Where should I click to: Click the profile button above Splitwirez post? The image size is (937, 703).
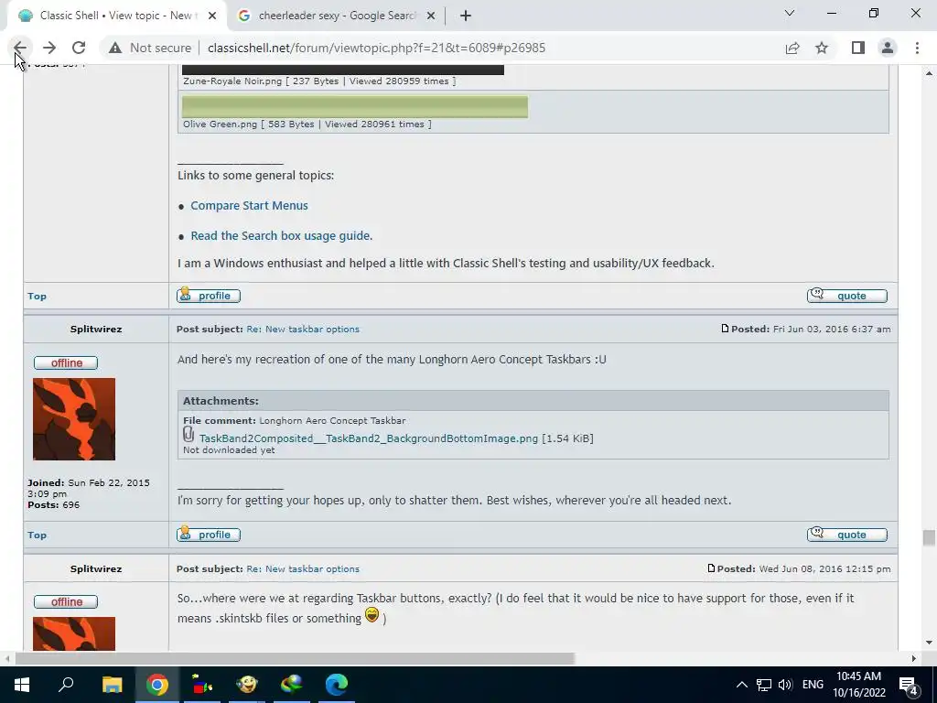click(209, 296)
